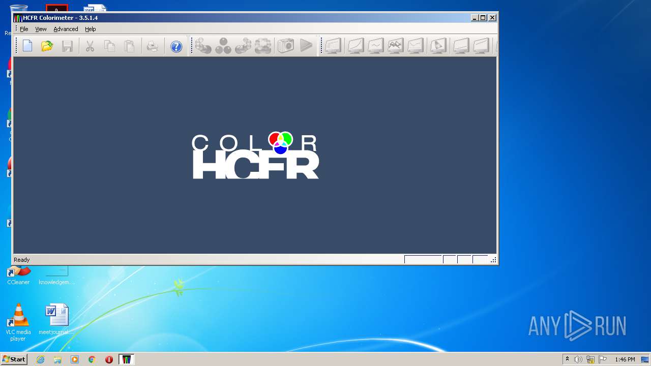Click the gray scale spheres measure icon

pos(203,46)
